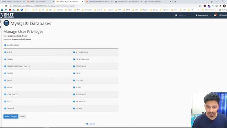
Task: Close the Channel analytics YouTube tab
Action: click(x=24, y=1)
